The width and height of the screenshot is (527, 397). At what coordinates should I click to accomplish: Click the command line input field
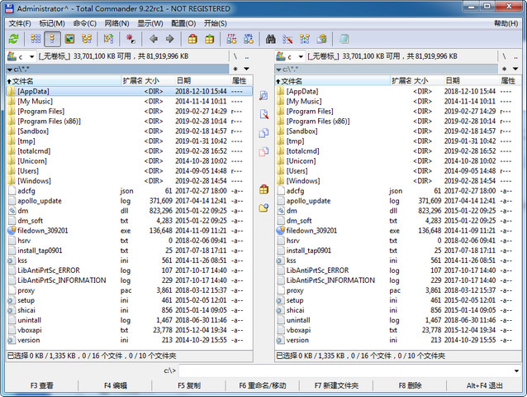[x=347, y=371]
